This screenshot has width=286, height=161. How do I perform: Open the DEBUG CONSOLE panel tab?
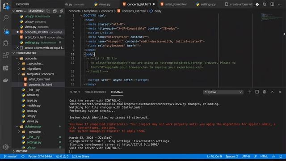[x=95, y=92]
